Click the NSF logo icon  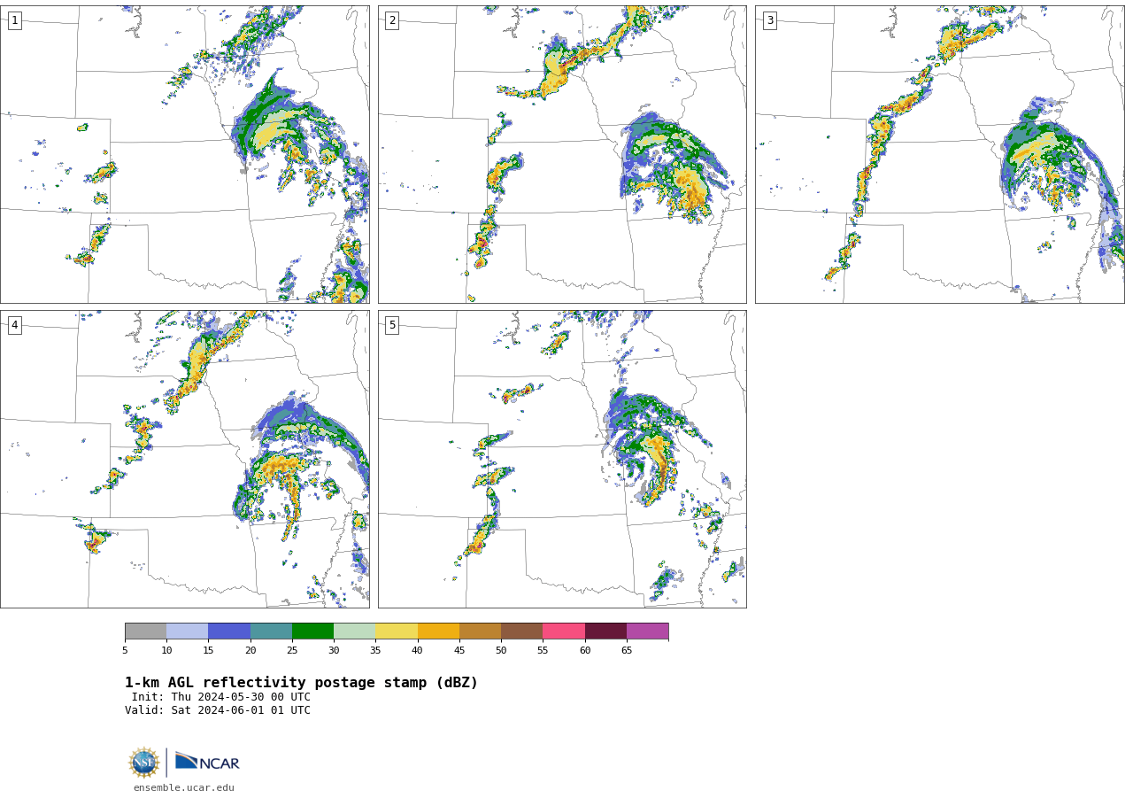pos(144,763)
